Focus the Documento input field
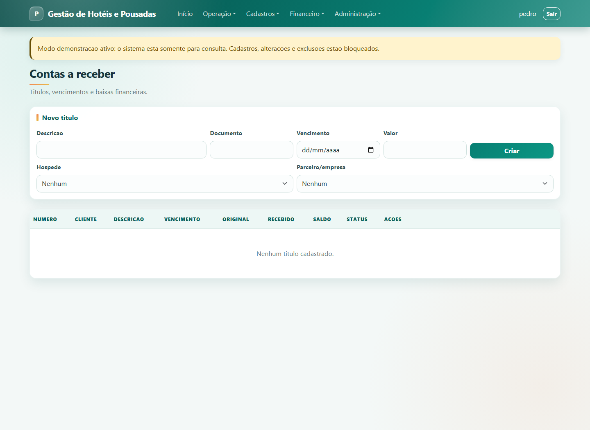The image size is (590, 430). (x=252, y=150)
